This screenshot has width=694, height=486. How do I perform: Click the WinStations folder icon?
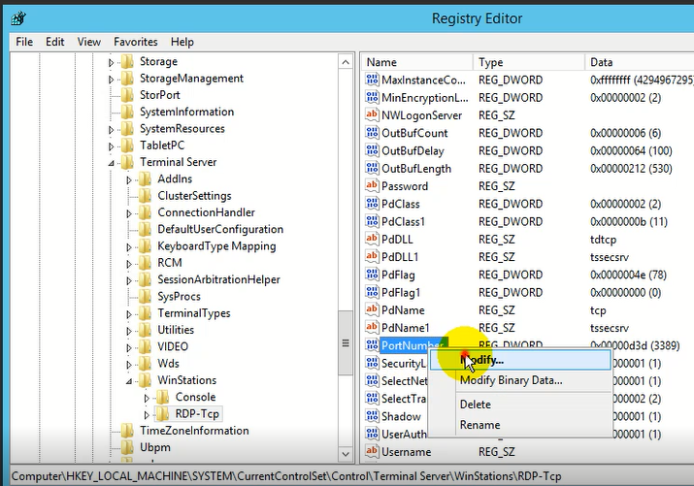point(147,380)
